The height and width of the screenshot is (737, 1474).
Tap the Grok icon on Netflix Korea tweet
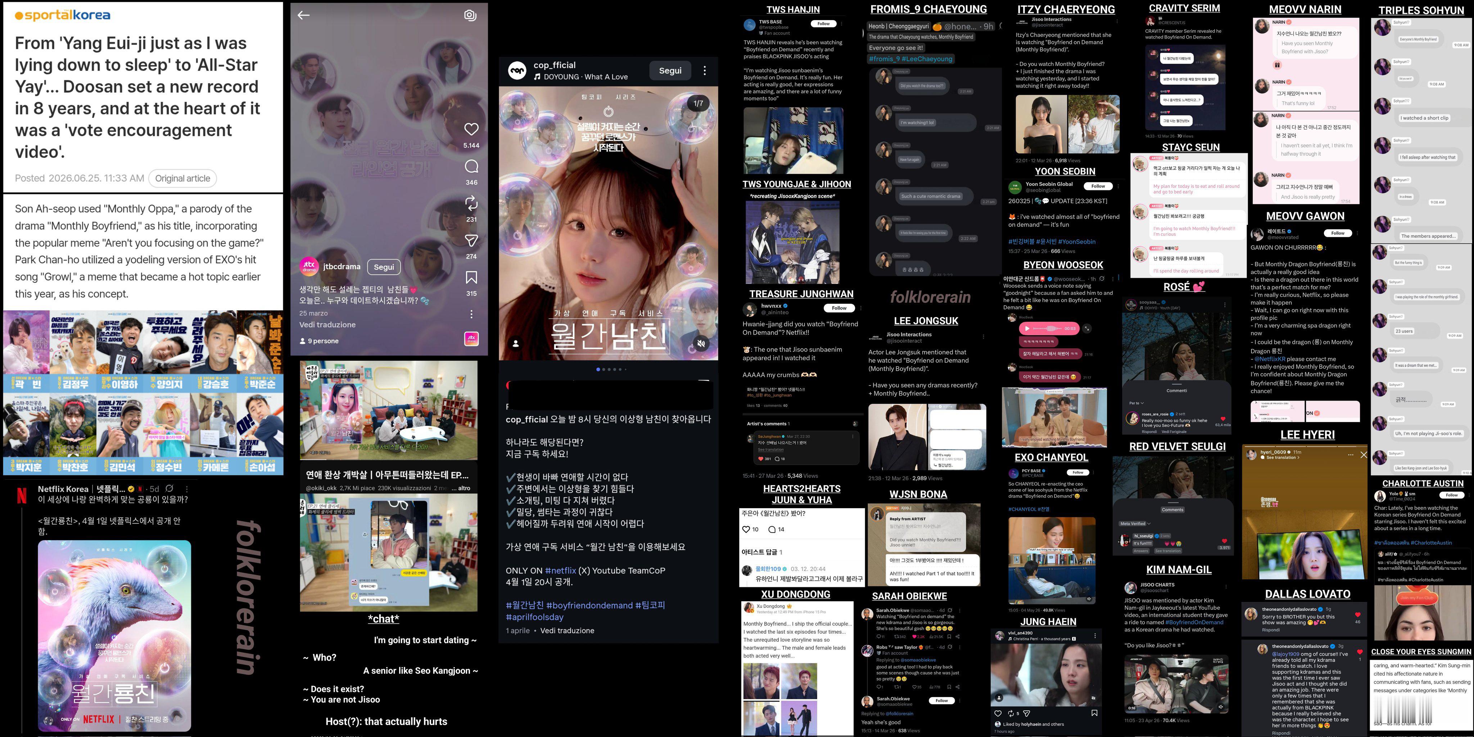tap(169, 489)
